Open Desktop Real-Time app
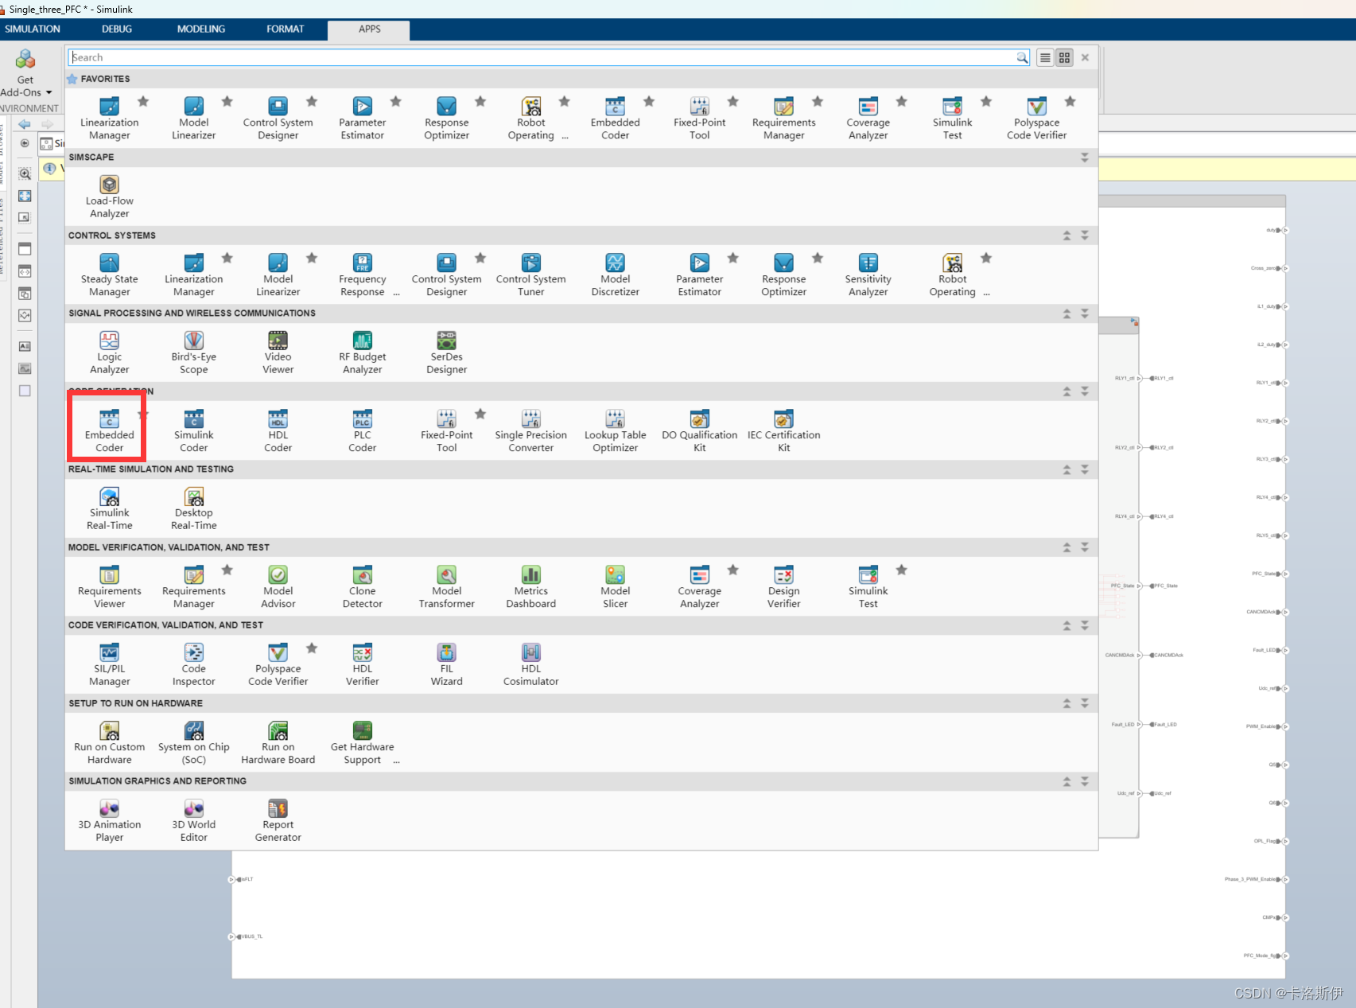Screen dimensions: 1356x1008 [193, 508]
